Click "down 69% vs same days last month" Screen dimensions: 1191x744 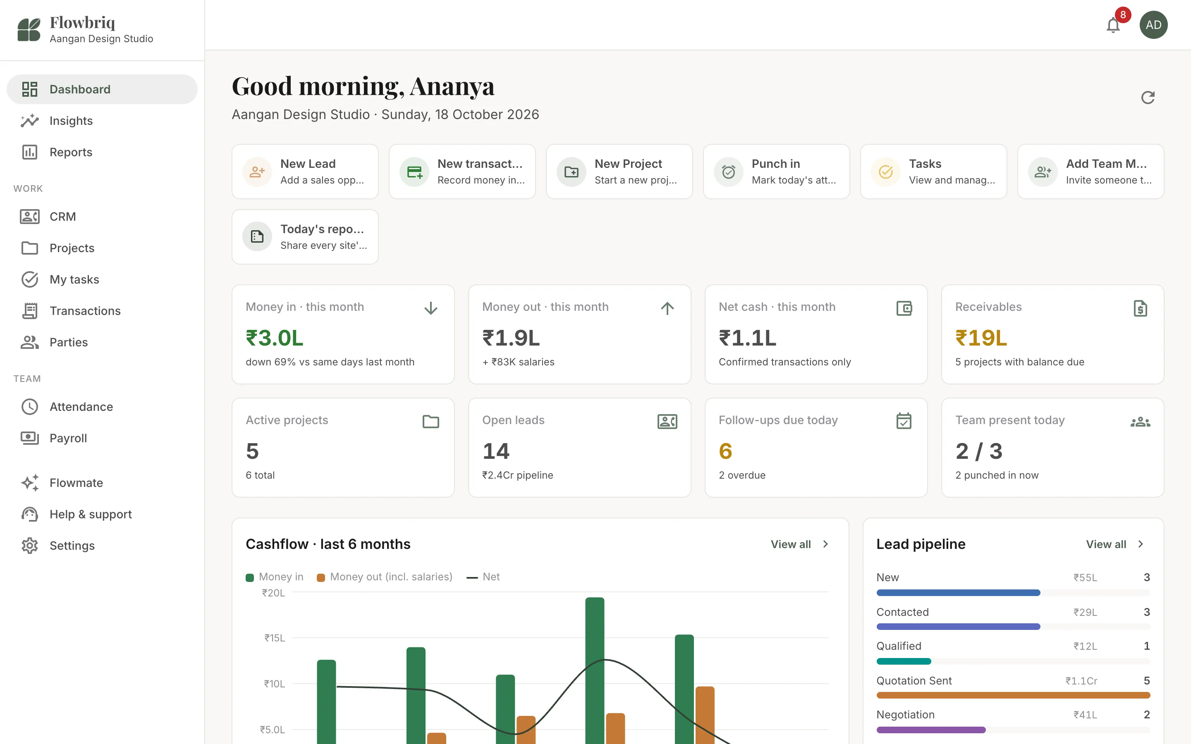(330, 362)
